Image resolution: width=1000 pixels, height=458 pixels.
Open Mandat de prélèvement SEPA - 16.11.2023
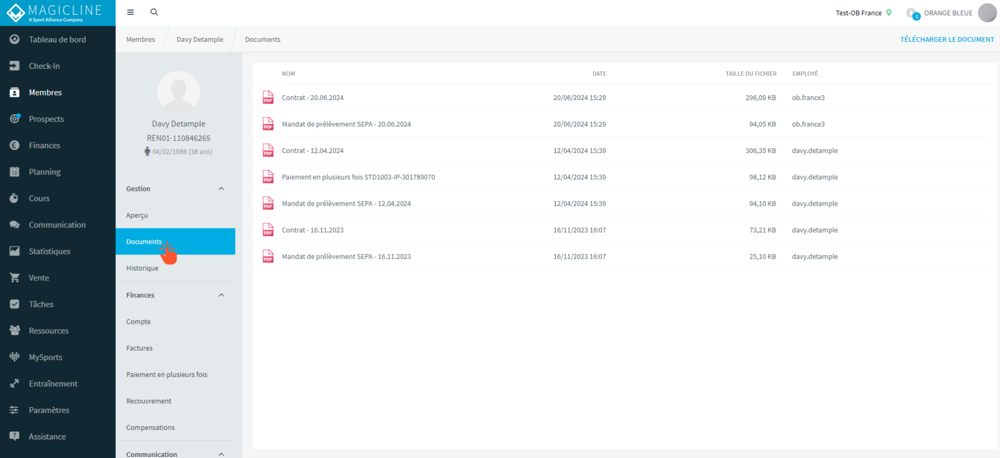[x=347, y=256]
